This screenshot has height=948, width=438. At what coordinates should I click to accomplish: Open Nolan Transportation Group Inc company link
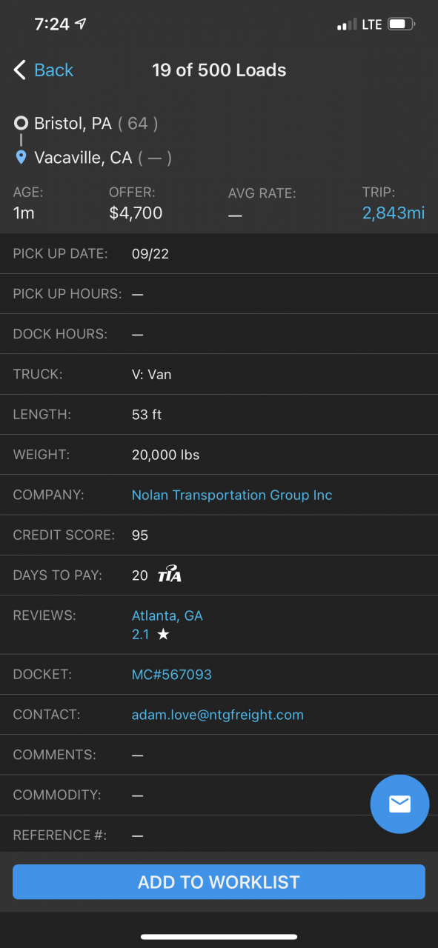(x=232, y=495)
